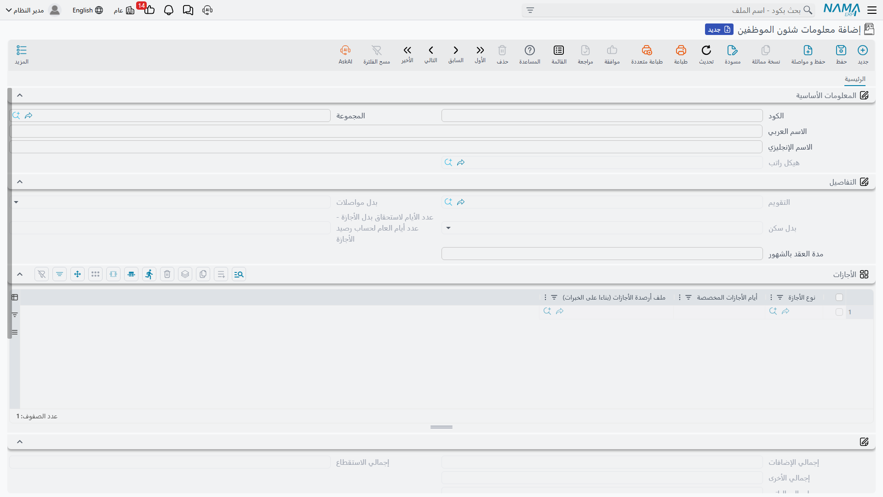Screen dimensions: 883x497
Task: Switch language to English
Action: [87, 10]
